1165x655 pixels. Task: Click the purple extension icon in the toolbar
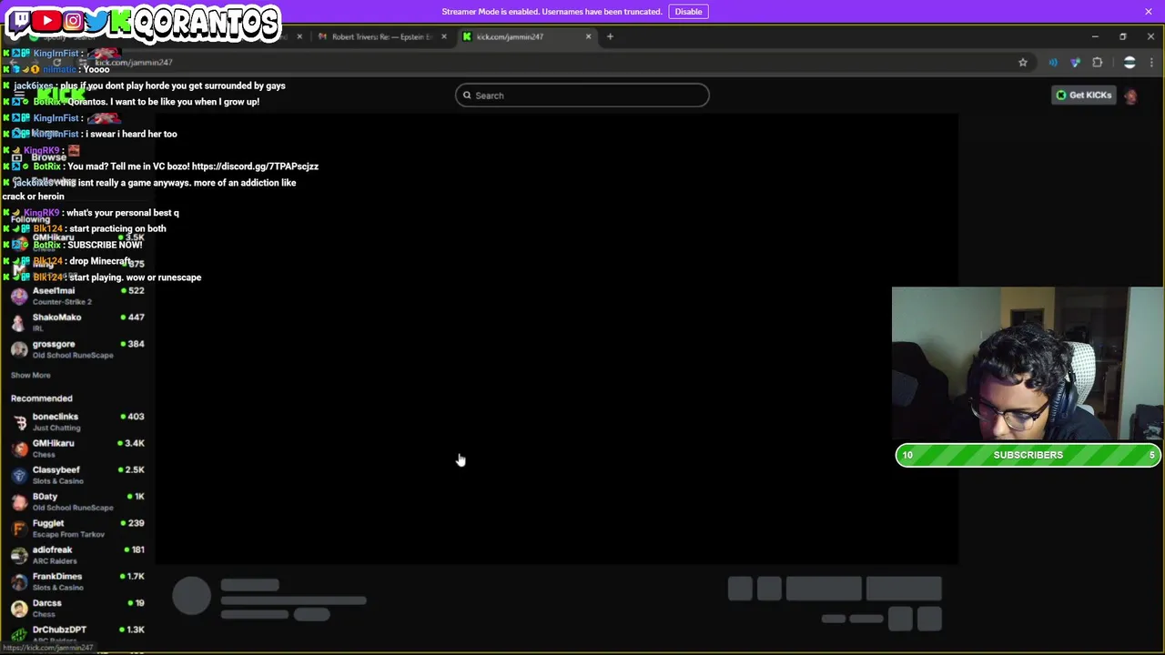pyautogui.click(x=1075, y=63)
